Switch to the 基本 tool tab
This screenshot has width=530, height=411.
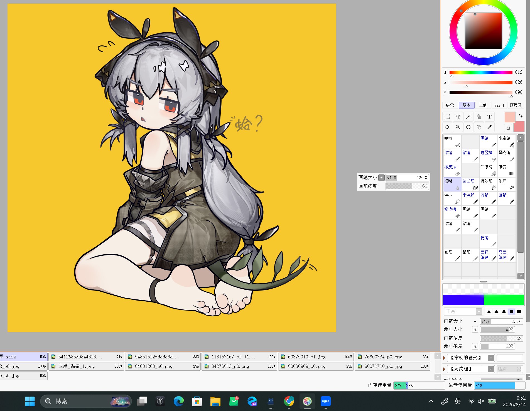pyautogui.click(x=466, y=105)
